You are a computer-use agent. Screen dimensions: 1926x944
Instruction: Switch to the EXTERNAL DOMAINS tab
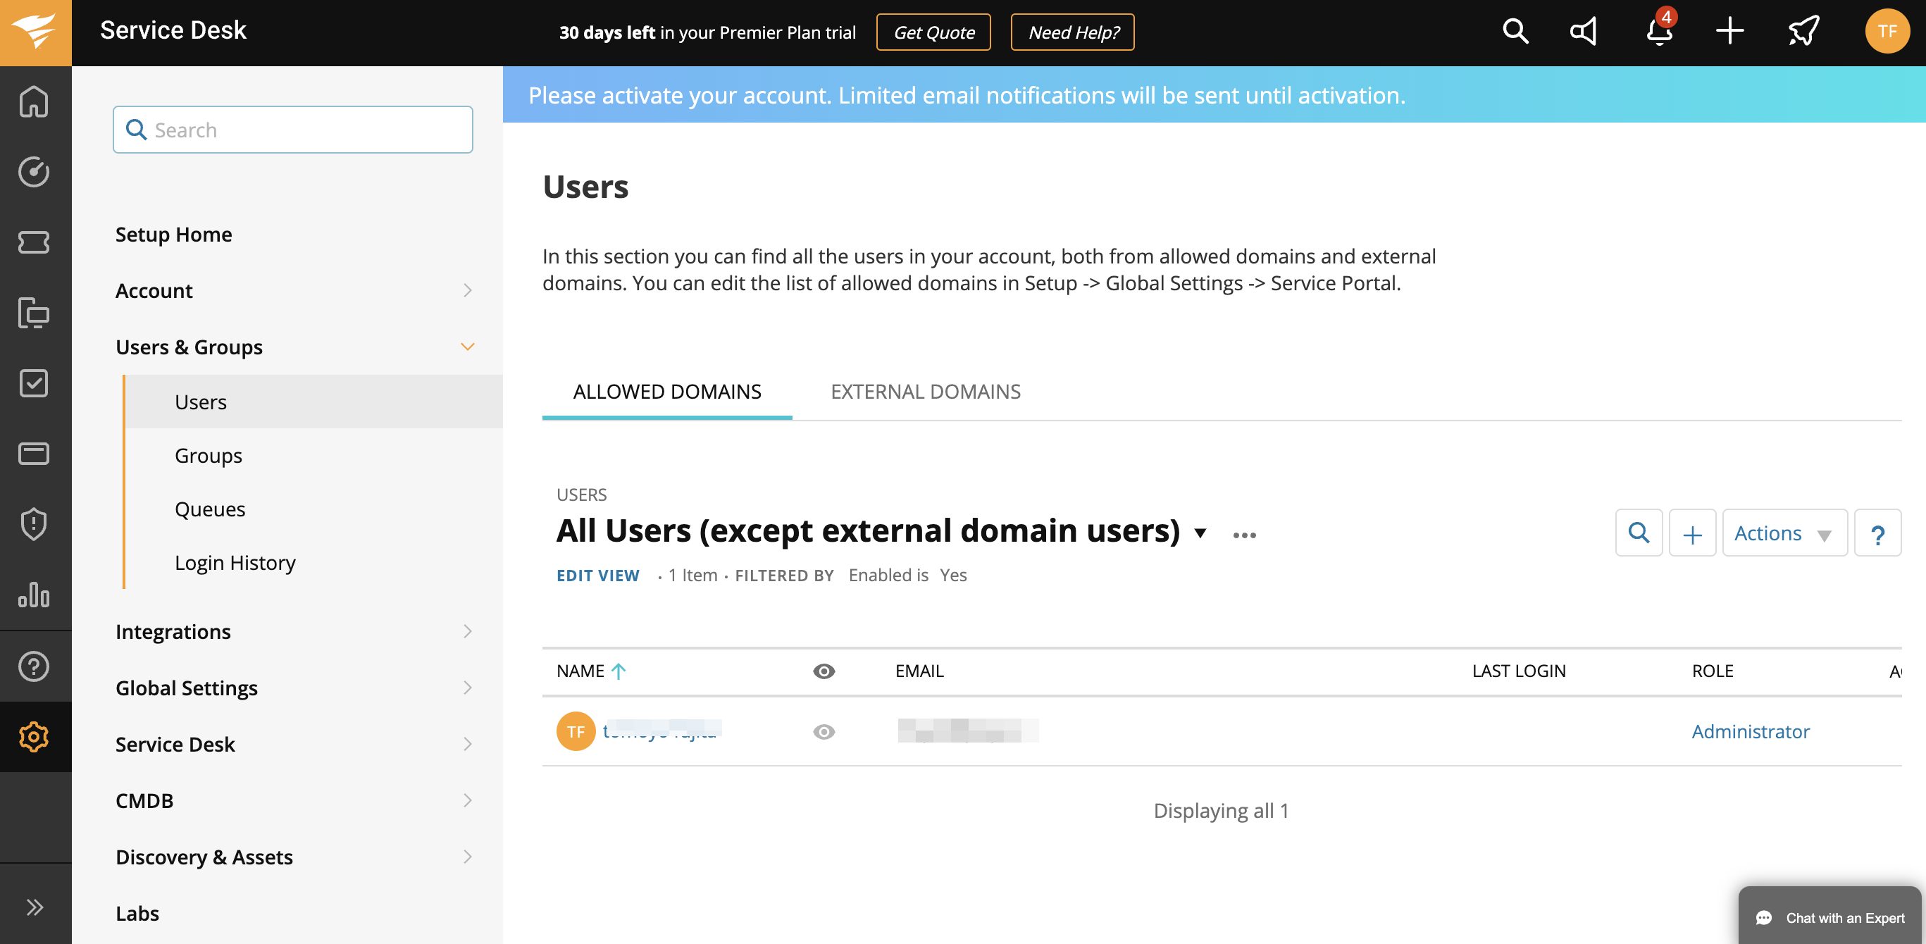point(925,392)
